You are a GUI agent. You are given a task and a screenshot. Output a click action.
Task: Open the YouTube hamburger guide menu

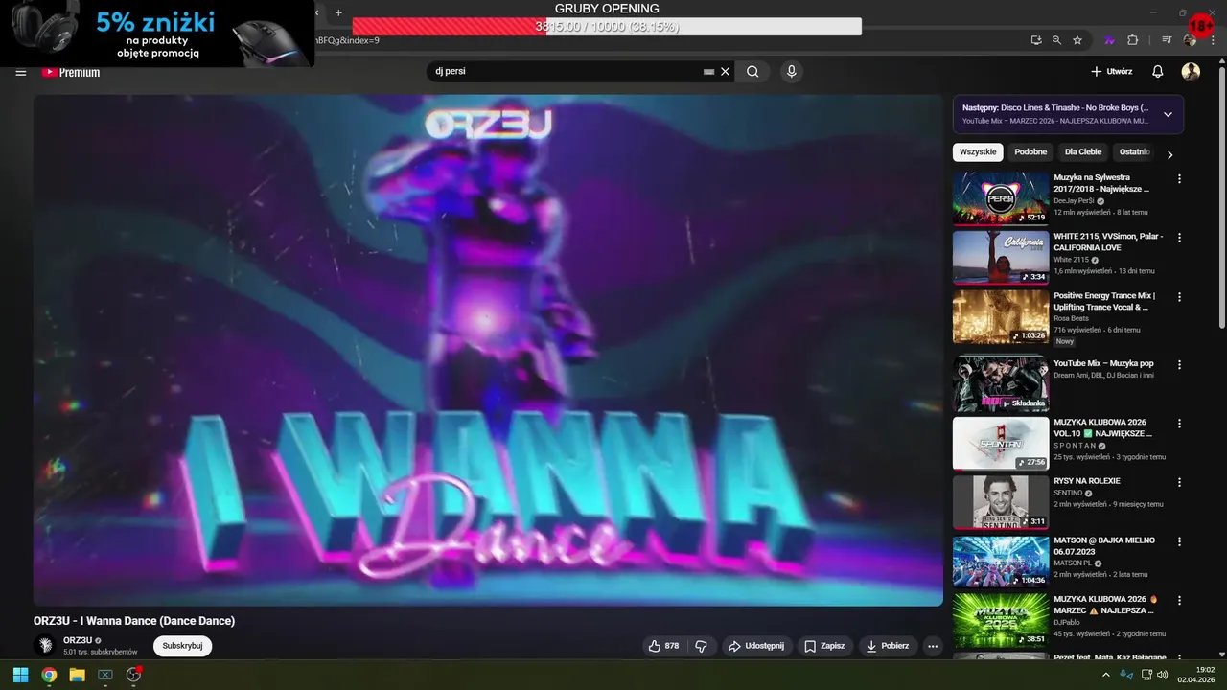pyautogui.click(x=20, y=72)
